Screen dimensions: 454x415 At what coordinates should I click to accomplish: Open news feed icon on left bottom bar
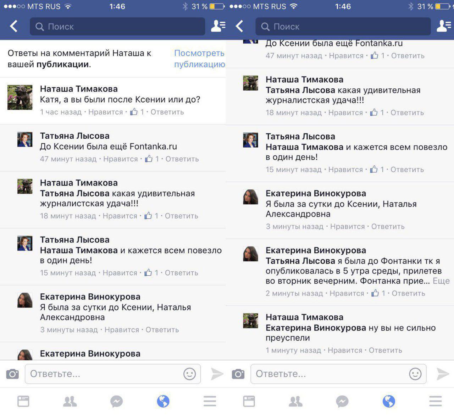pos(23,401)
